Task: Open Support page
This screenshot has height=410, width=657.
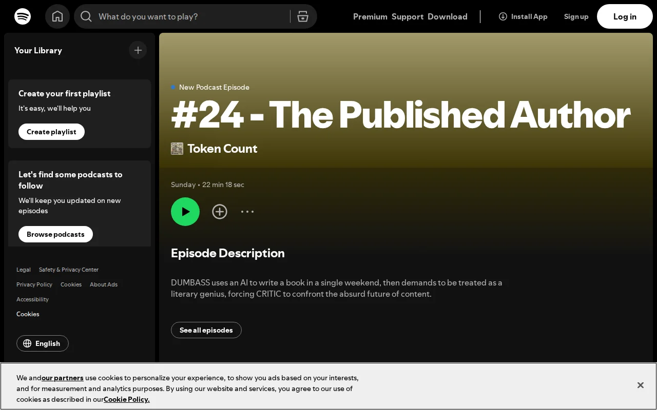Action: point(408,16)
